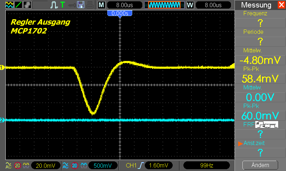Select the Anst.zeit measurement slot
Viewport: 286px width, 171px height.
pyautogui.click(x=260, y=149)
